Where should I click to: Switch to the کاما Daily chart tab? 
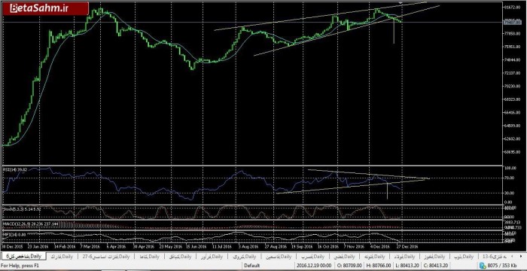[150, 257]
